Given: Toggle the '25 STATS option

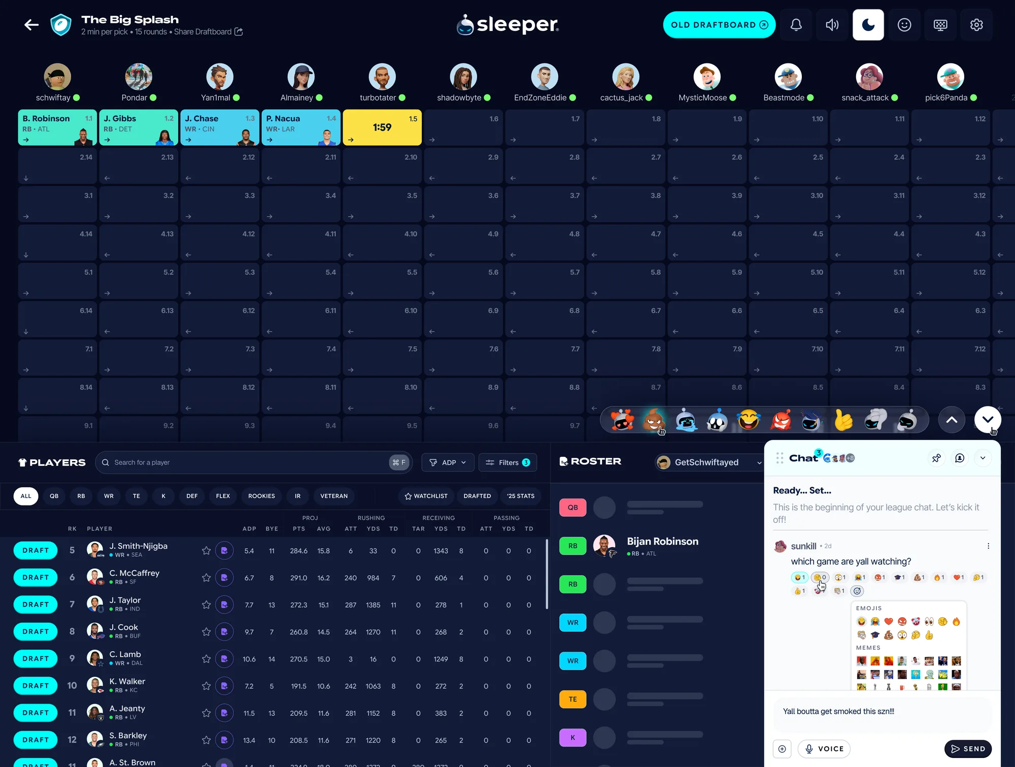Looking at the screenshot, I should point(521,496).
